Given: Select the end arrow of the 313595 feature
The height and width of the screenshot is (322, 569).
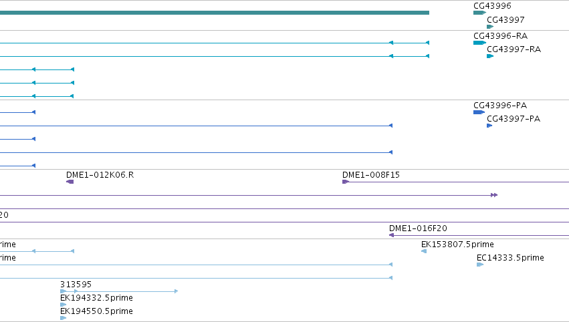Looking at the screenshot, I should coord(176,291).
